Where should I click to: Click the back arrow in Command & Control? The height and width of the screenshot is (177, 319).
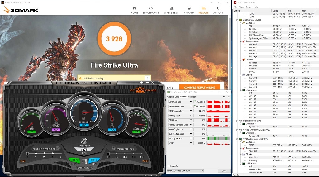pos(142,83)
